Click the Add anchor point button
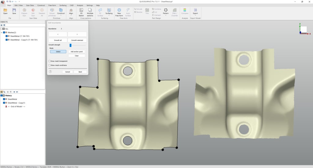This screenshot has height=168, width=313. [x=77, y=51]
